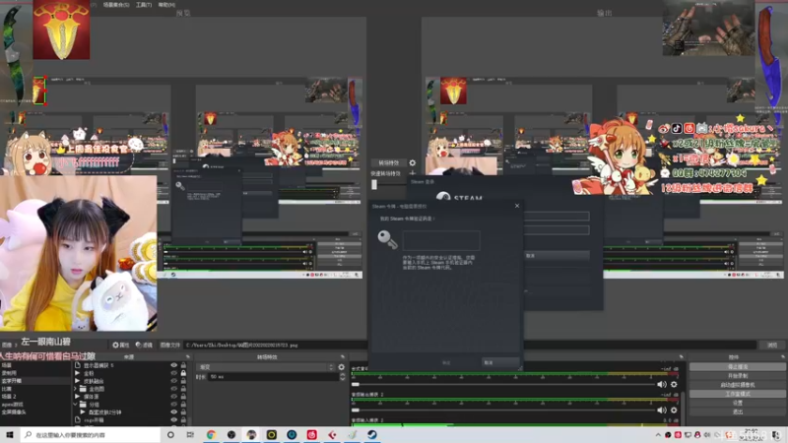The height and width of the screenshot is (443, 788).
Task: Close the Steam 令牌 dialog
Action: (x=516, y=206)
